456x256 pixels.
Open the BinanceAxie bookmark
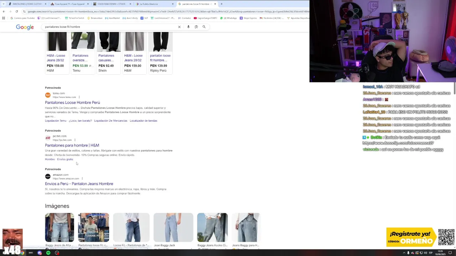tap(95, 18)
